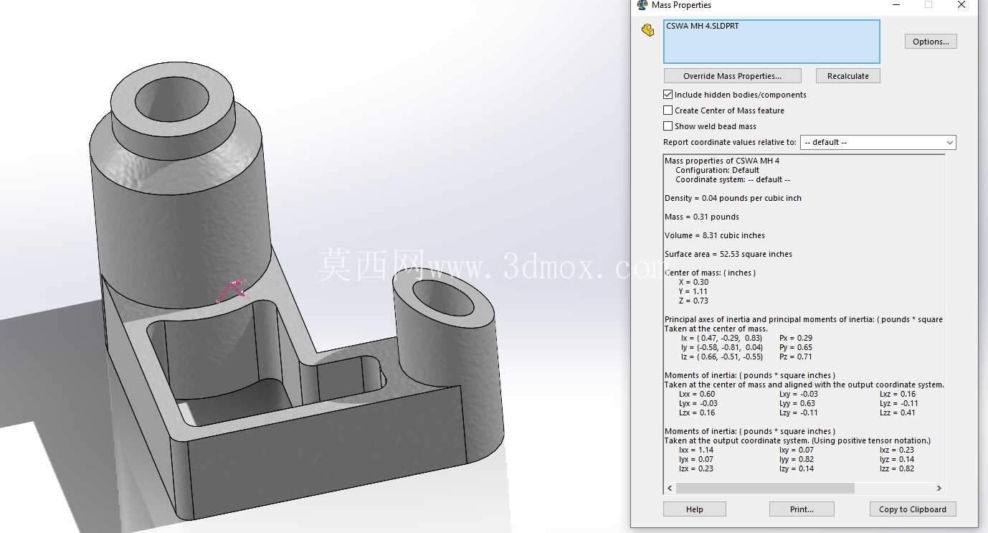This screenshot has width=988, height=533.
Task: Click the 'Iyy = 0.82' value
Action: (x=796, y=459)
